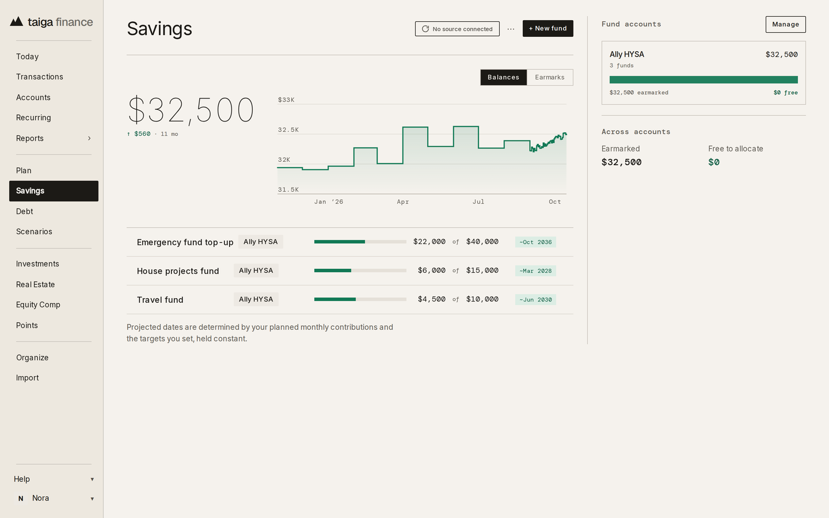Open the Debt page
Screen dimensions: 829x518
pyautogui.click(x=54, y=211)
